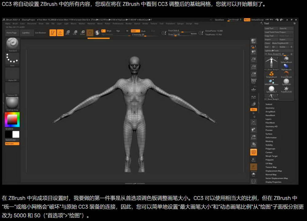Open the Dots stroke selector
The width and height of the screenshot is (307, 221).
(12, 60)
